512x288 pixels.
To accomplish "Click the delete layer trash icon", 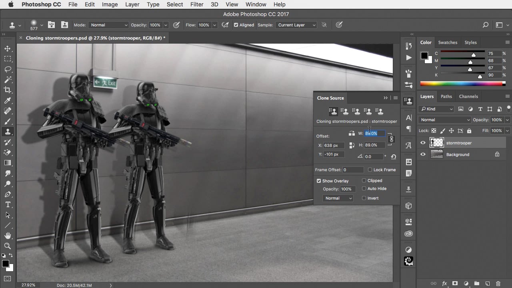I will coord(498,284).
